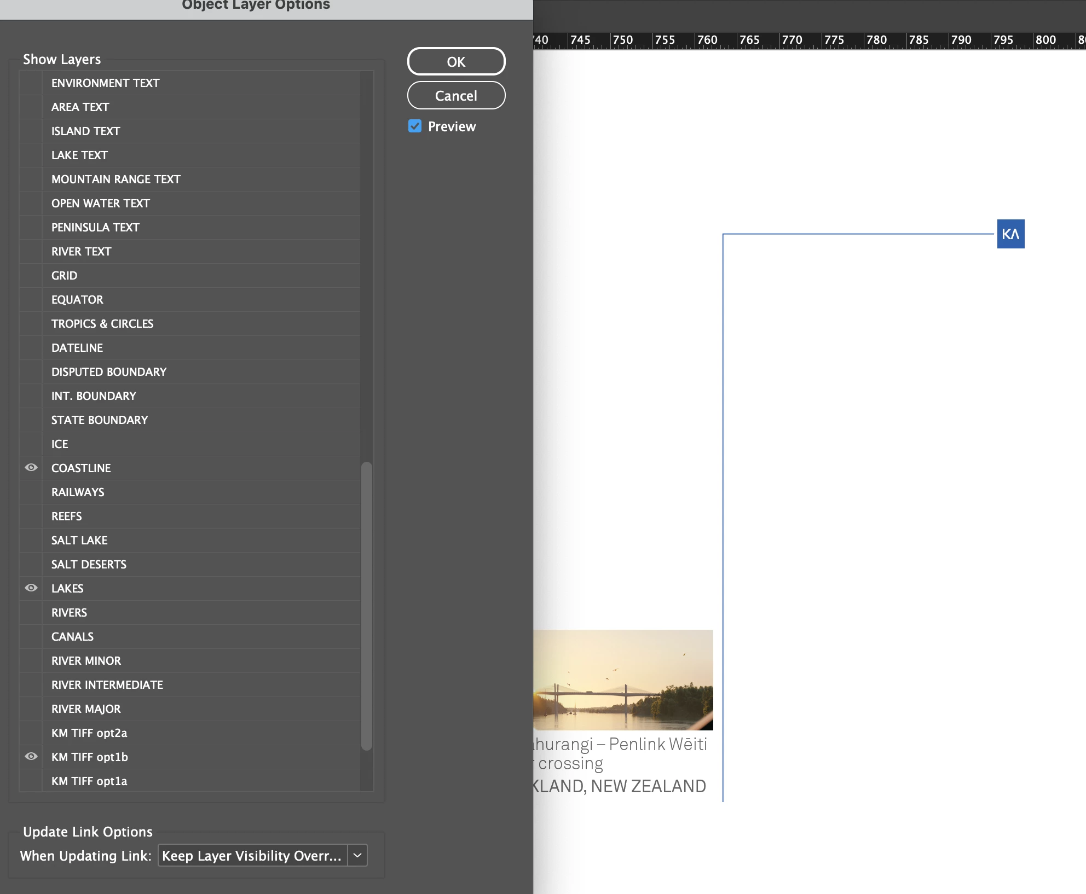
Task: Show the RIVERS layer visibility box
Action: pos(31,612)
